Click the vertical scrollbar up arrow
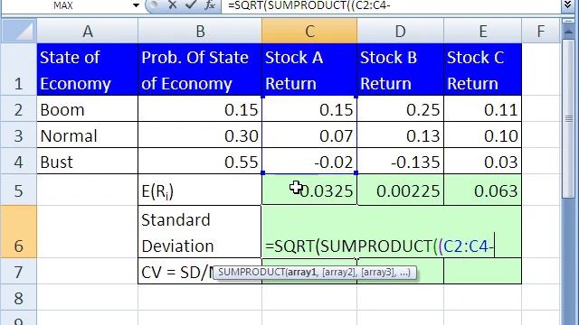This screenshot has width=579, height=325. tap(569, 32)
